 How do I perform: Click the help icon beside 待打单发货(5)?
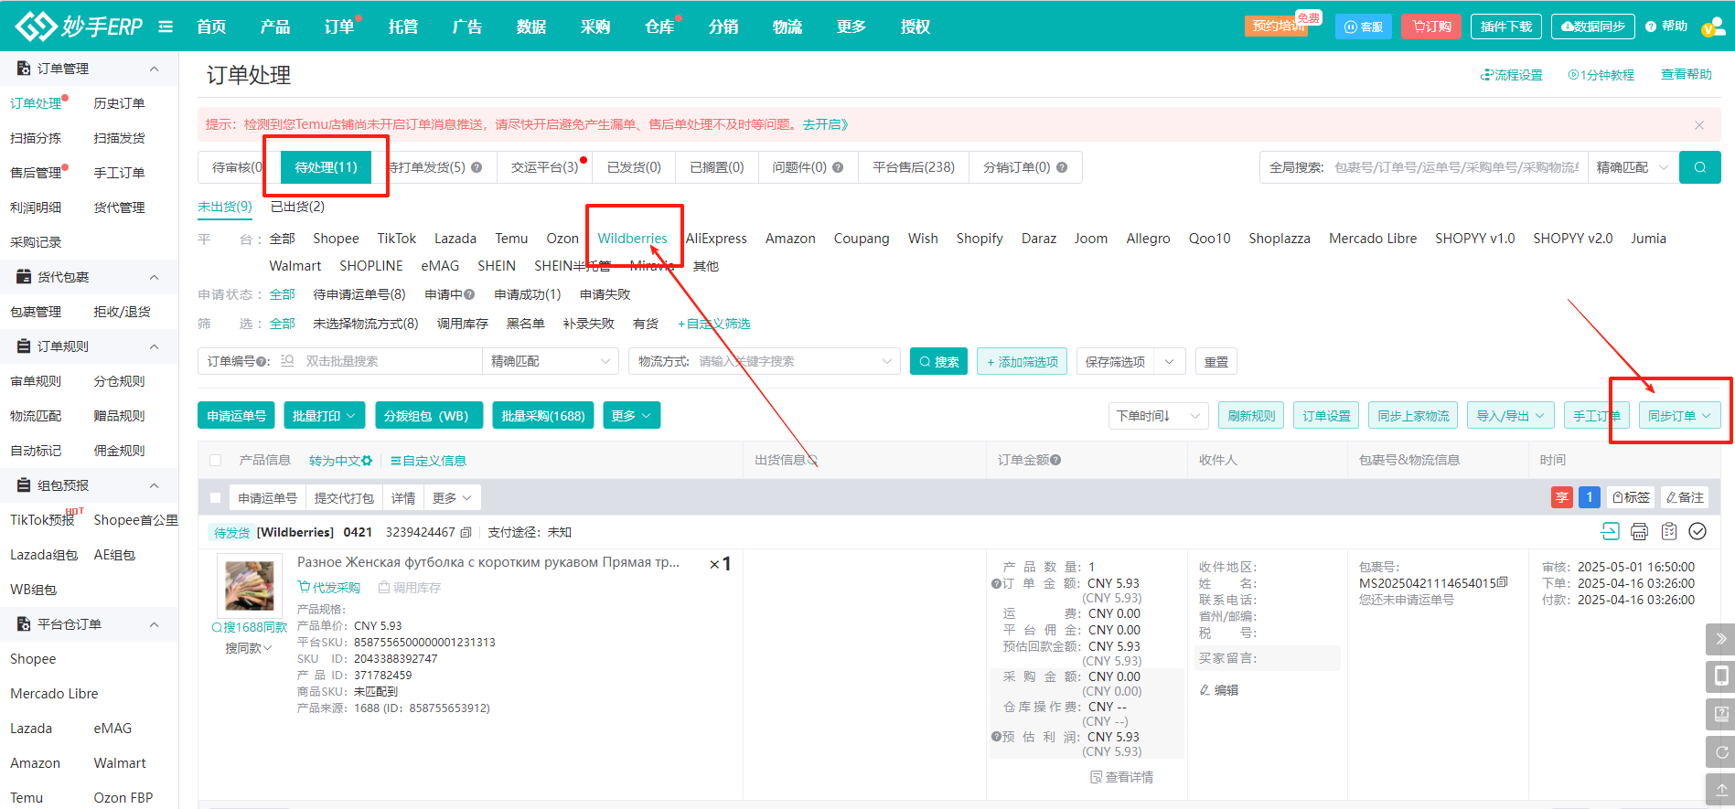click(x=477, y=167)
